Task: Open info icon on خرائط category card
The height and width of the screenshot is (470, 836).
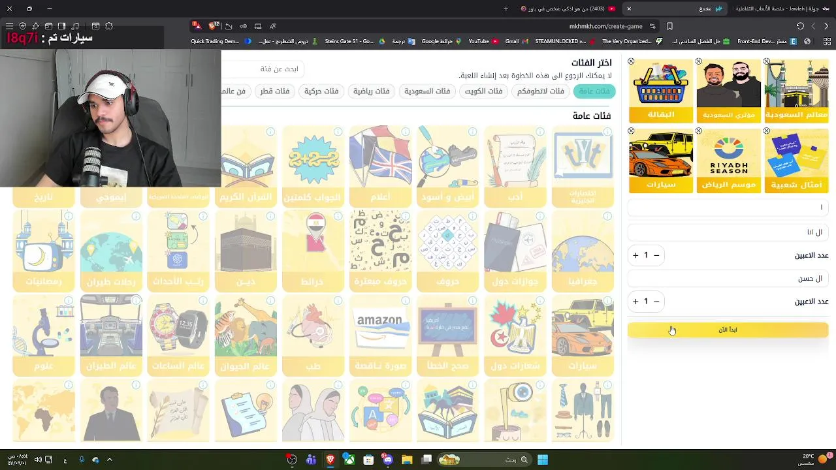Action: click(338, 216)
